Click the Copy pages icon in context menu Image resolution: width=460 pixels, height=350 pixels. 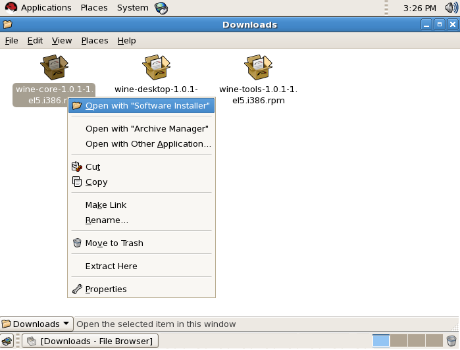click(x=77, y=182)
